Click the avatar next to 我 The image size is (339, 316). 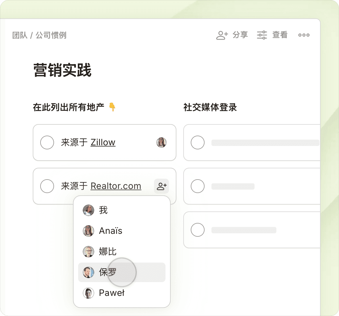click(x=88, y=210)
